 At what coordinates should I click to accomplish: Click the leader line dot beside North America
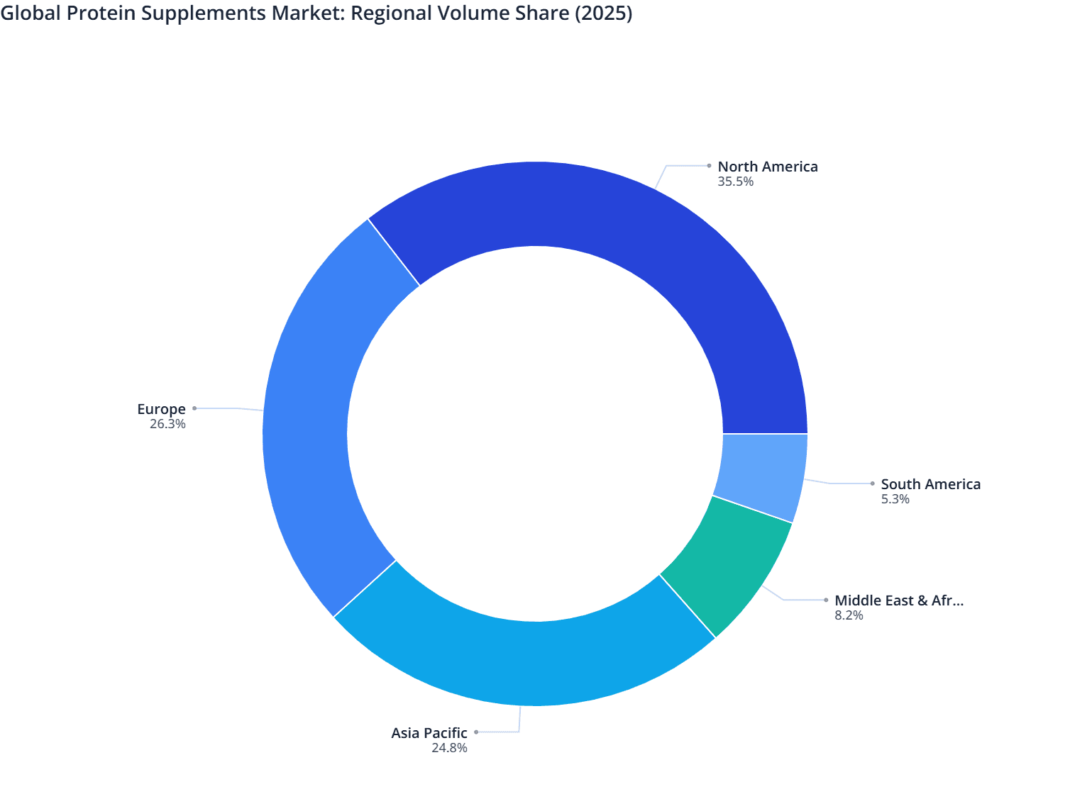pos(710,164)
